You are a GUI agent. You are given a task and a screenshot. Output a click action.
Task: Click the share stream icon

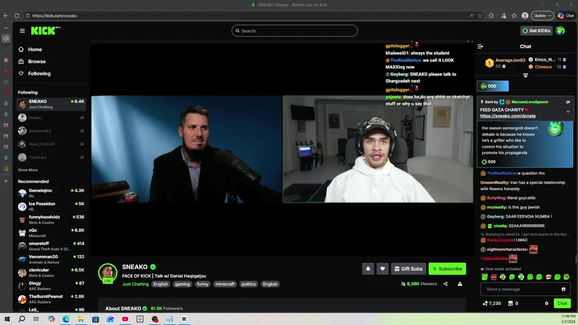(x=446, y=284)
